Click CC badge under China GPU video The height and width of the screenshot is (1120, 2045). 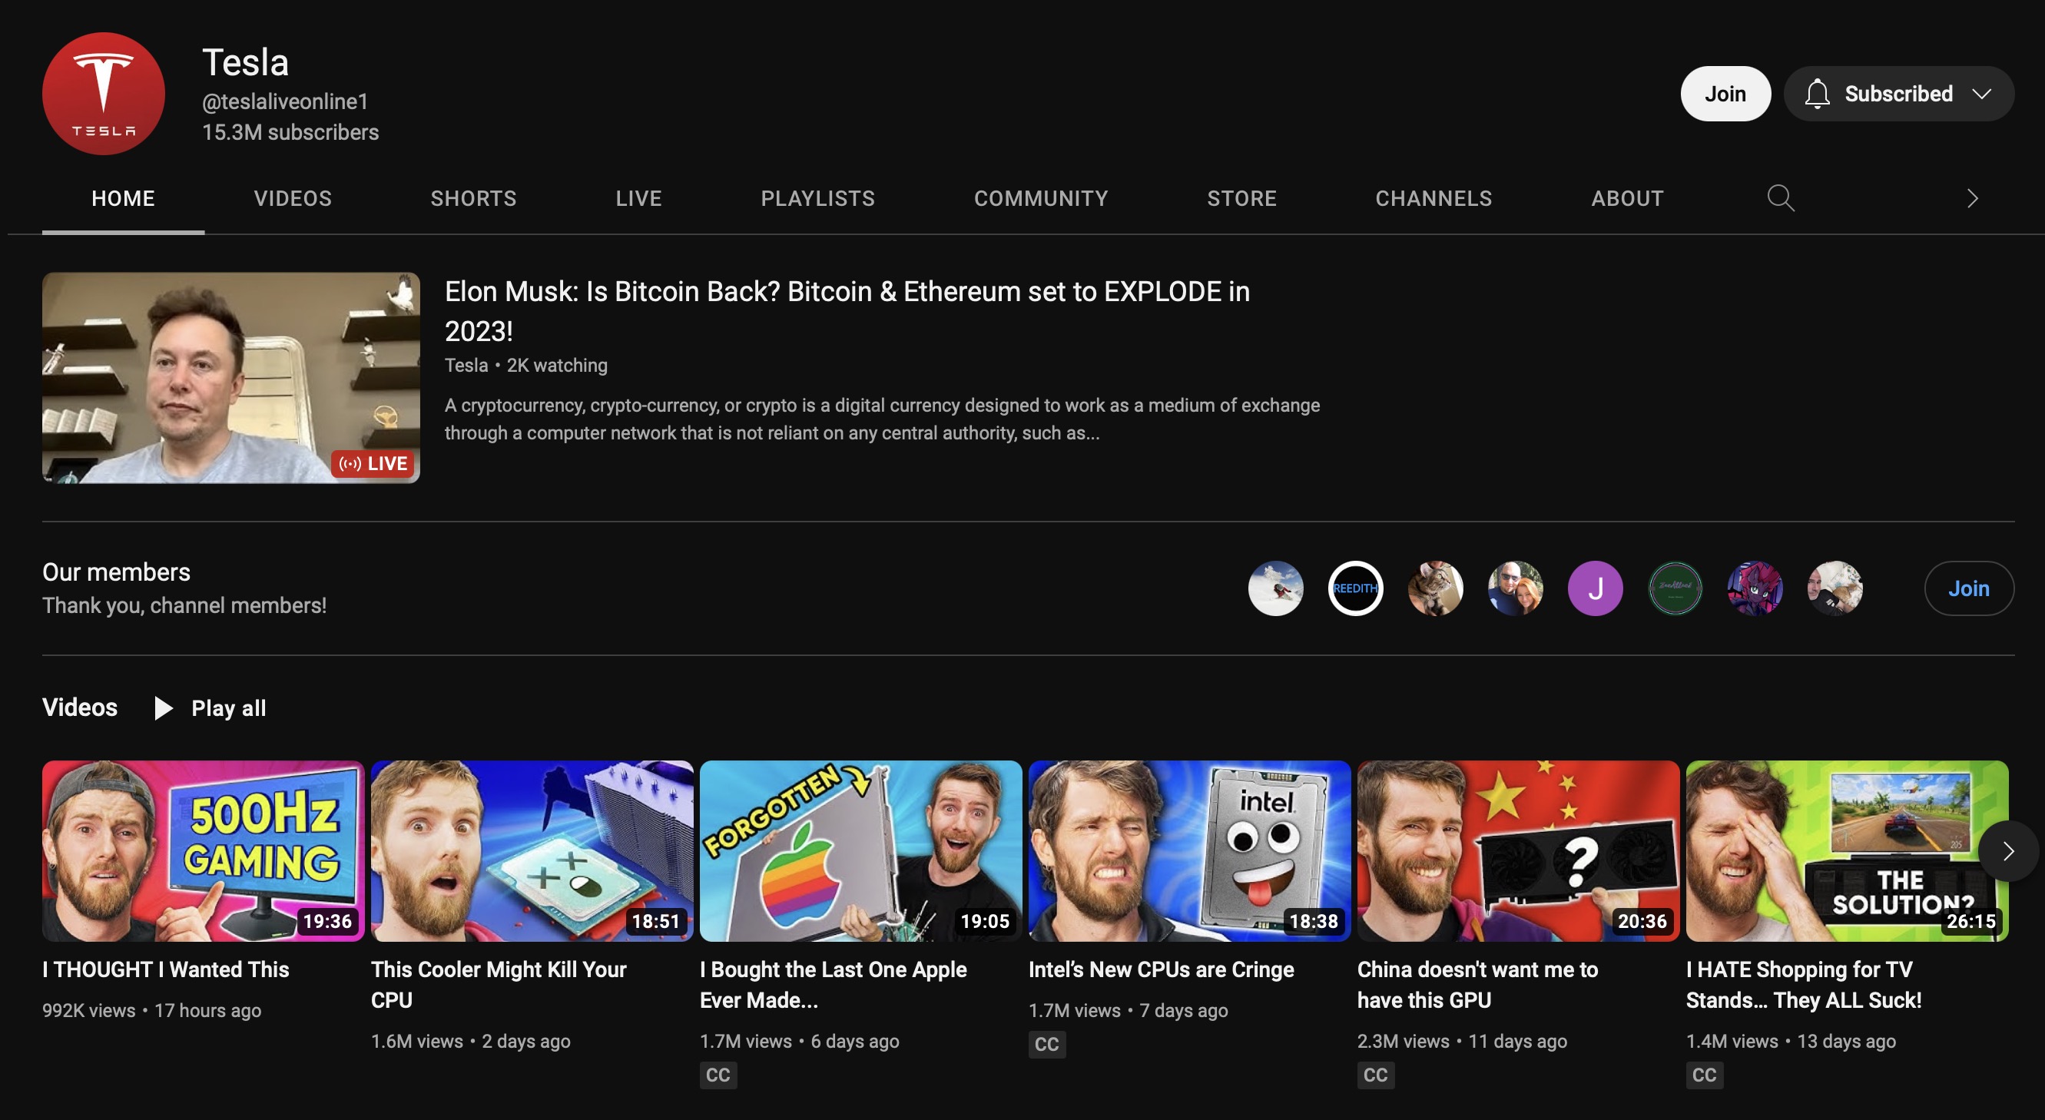[1375, 1075]
